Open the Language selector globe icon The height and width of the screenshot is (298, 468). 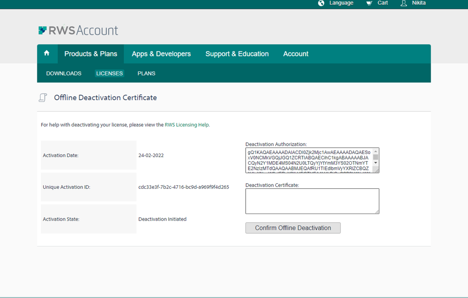click(321, 3)
